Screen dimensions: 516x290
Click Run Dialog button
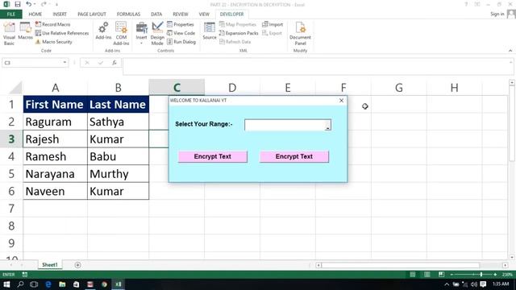point(181,42)
